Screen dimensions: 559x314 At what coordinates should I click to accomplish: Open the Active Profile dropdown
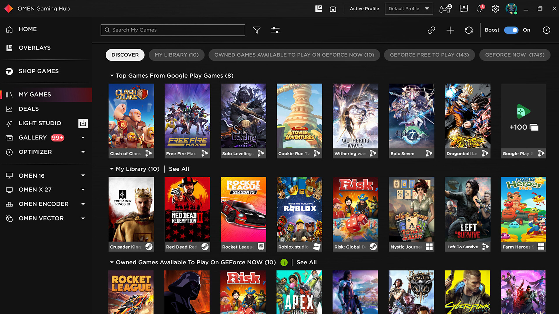click(x=409, y=9)
